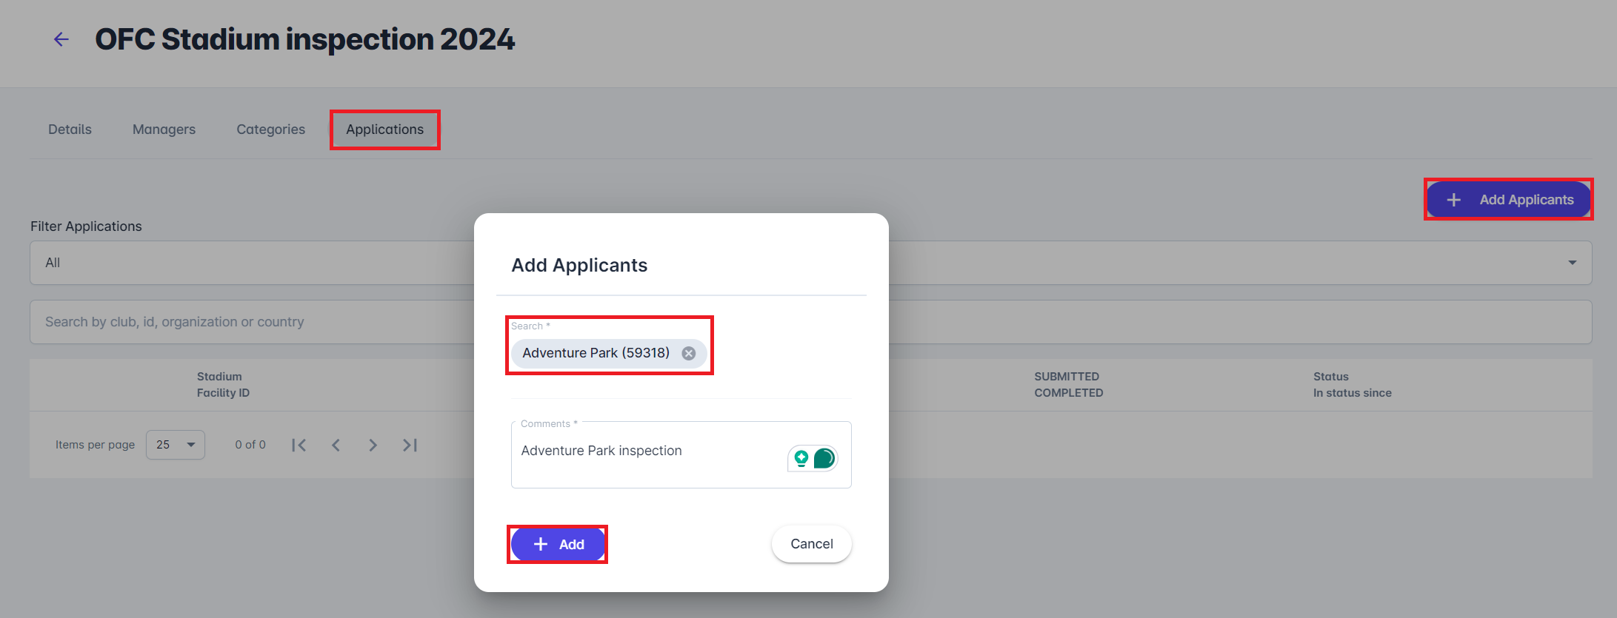Open the Details tab

point(70,130)
